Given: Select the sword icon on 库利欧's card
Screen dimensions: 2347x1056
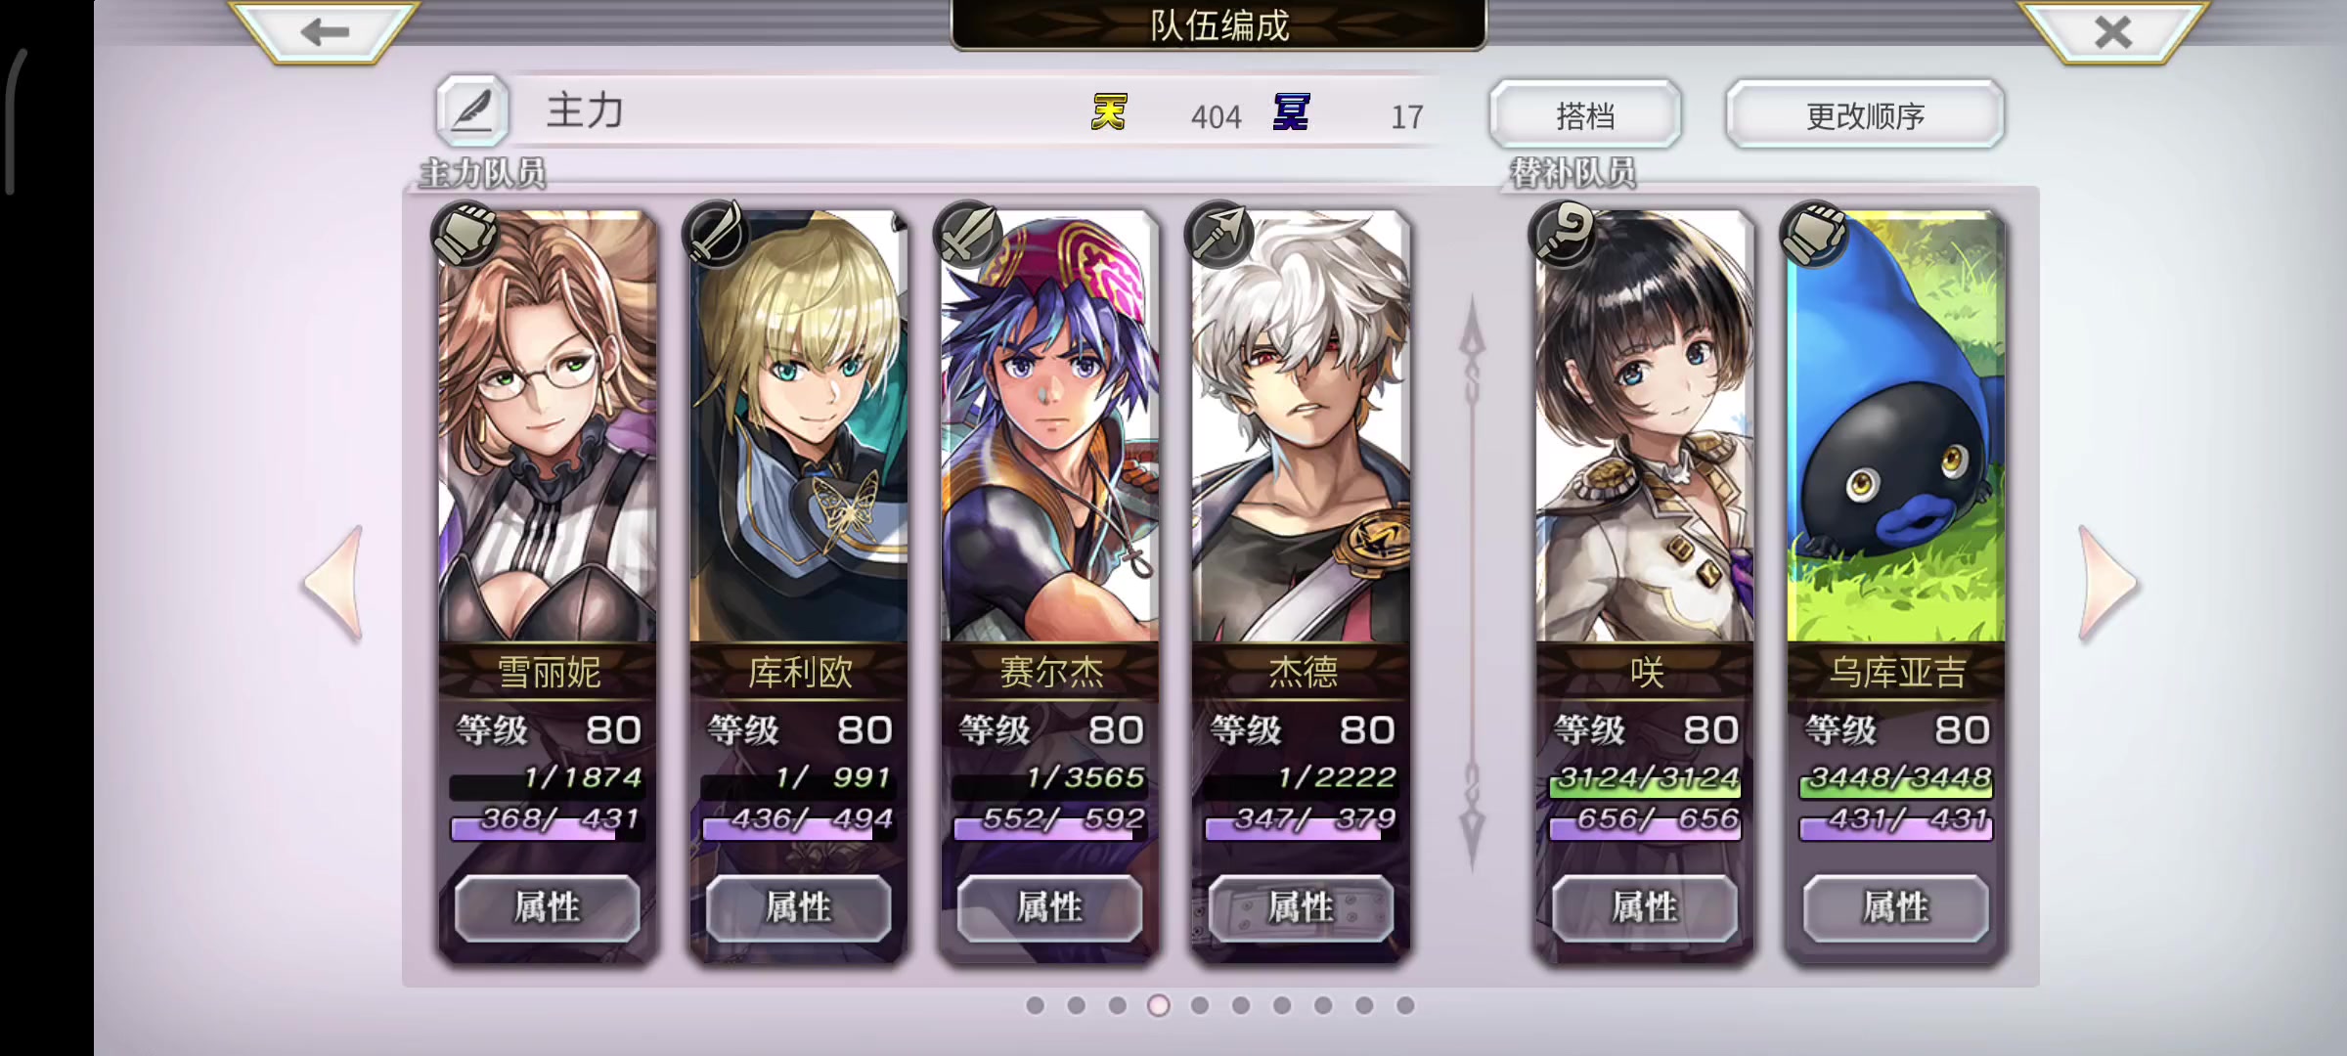Looking at the screenshot, I should [716, 235].
